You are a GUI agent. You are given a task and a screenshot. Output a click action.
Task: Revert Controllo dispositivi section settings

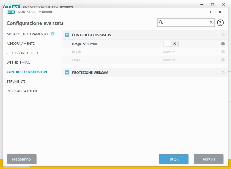point(223,35)
